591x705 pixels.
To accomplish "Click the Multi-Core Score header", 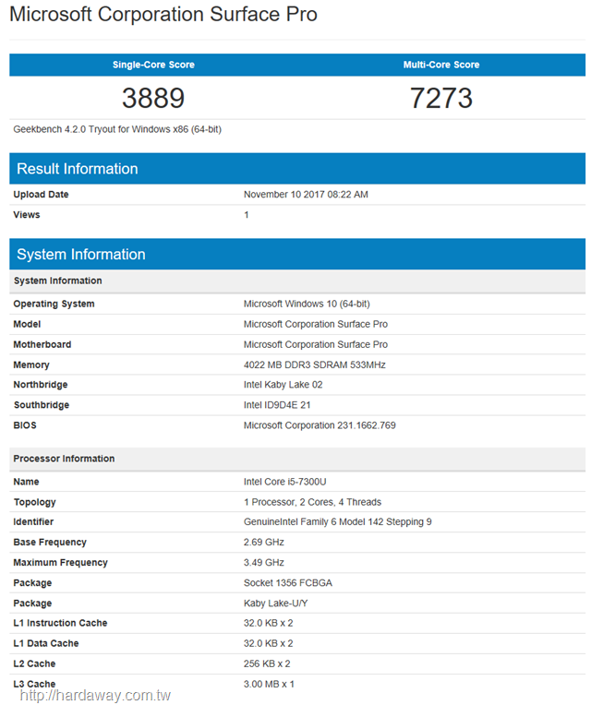I will (441, 65).
